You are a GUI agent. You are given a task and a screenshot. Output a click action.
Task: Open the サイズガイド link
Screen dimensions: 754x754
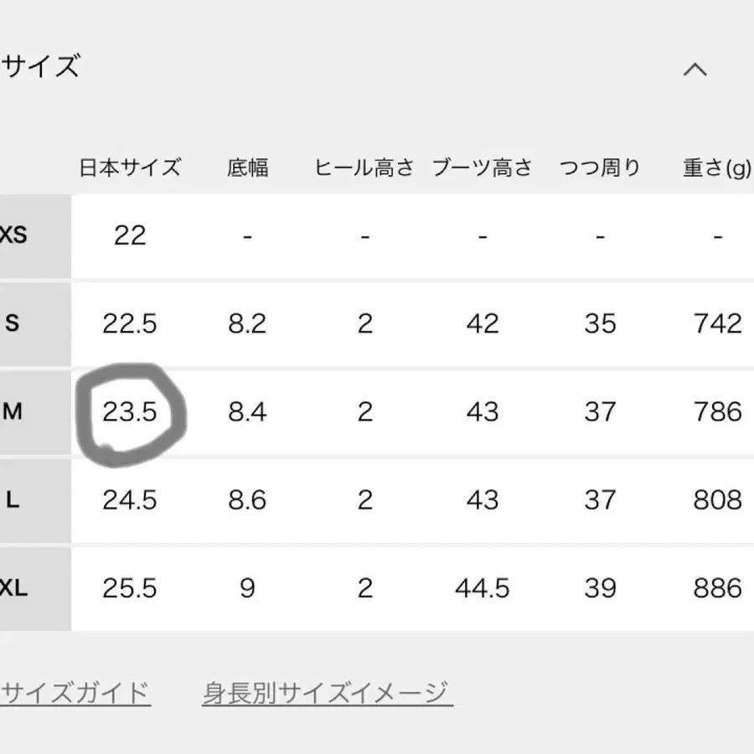coord(75,694)
